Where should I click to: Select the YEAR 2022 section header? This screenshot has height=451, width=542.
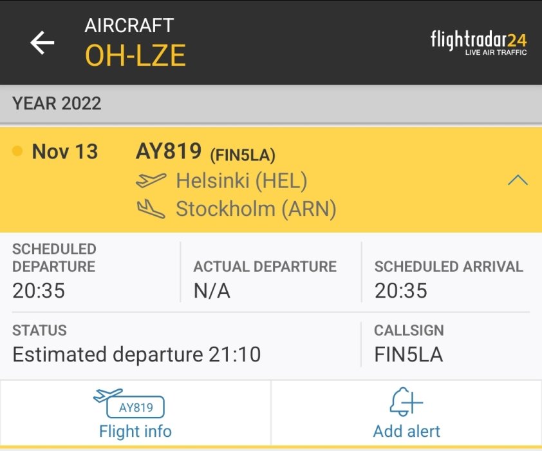point(57,104)
